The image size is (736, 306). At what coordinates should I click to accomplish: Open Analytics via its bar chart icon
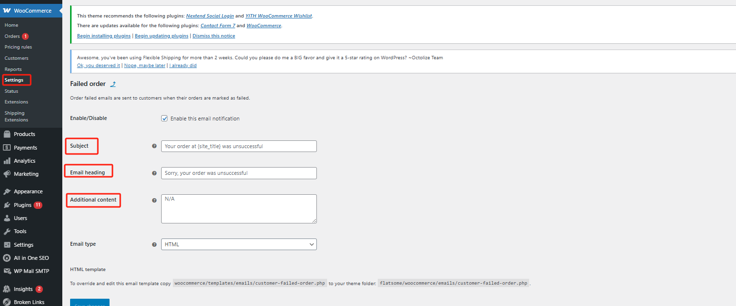point(7,161)
